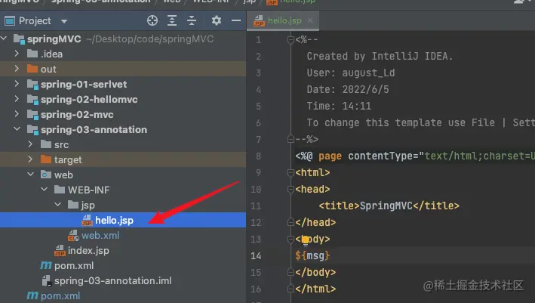535x303 pixels.
Task: Click the JSP icon on hello.jsp tab
Action: coord(259,21)
